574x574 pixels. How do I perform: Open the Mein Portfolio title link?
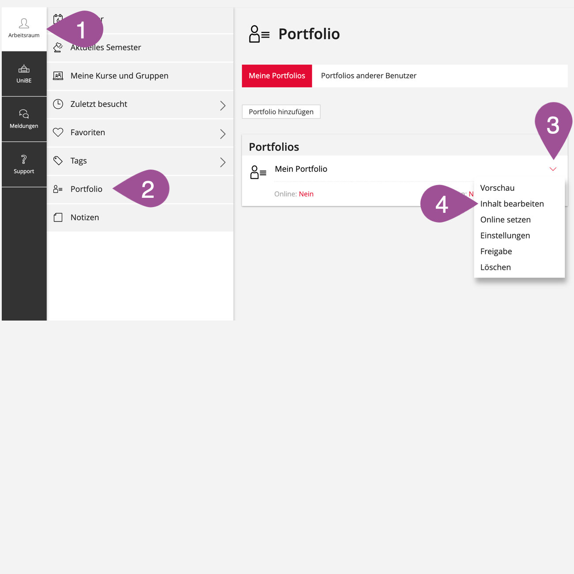[301, 169]
